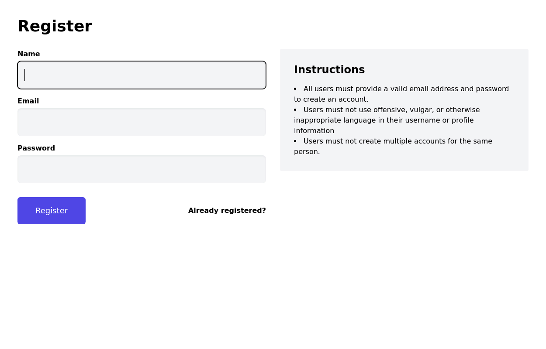Click the 'Email' field label
This screenshot has height=349, width=546.
(28, 101)
